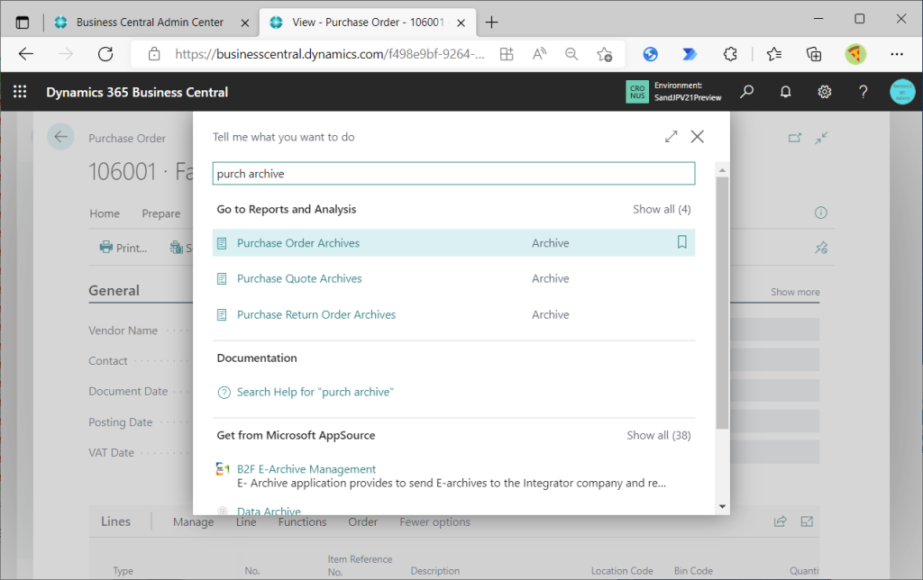Click Show more in the General section
The height and width of the screenshot is (580, 923).
click(x=795, y=292)
